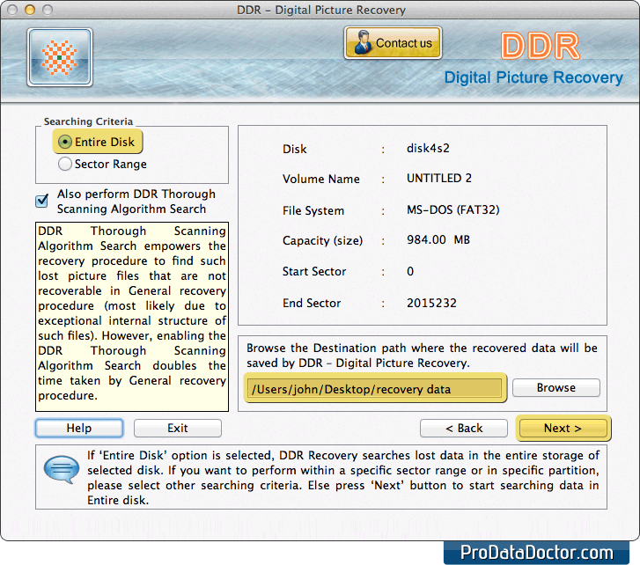
Task: Toggle the DDR Thorough Scanning Algorithm checkbox
Action: tap(42, 201)
